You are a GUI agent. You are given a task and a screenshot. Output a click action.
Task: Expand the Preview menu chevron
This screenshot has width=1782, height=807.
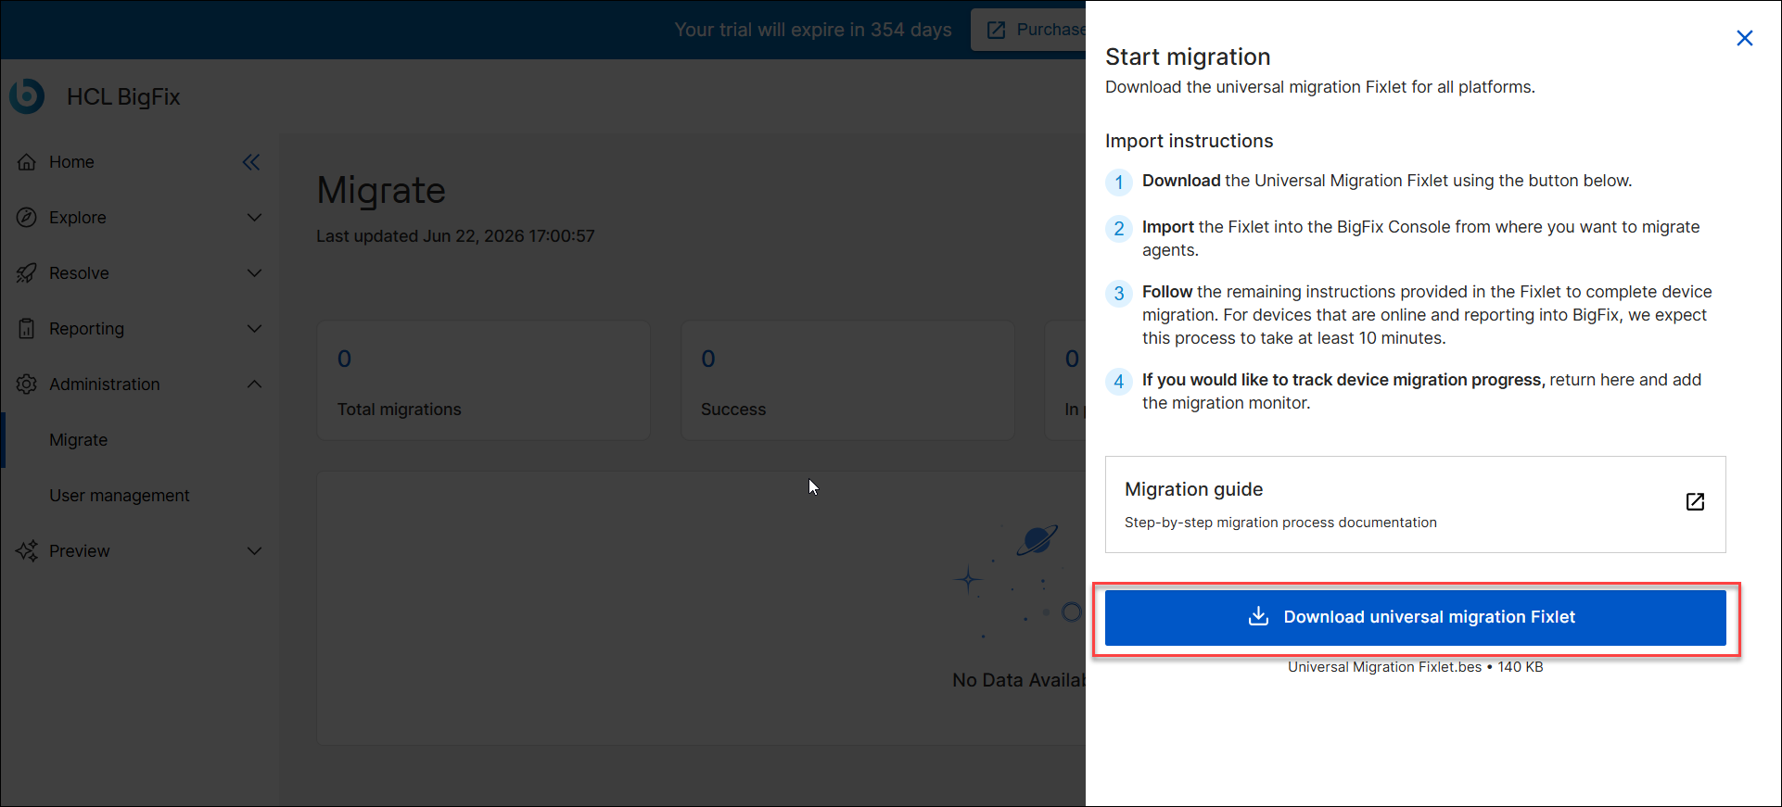click(254, 551)
